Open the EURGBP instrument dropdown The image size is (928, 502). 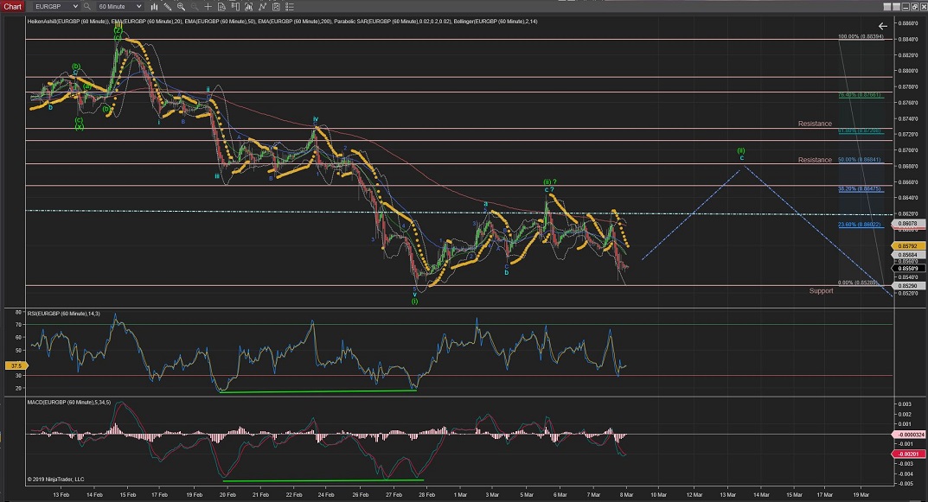click(55, 7)
